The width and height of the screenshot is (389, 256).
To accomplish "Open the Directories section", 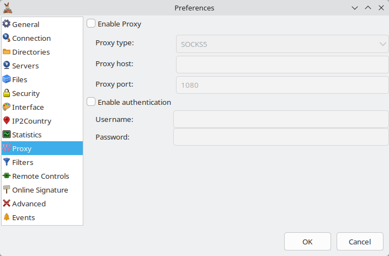I will [42, 52].
